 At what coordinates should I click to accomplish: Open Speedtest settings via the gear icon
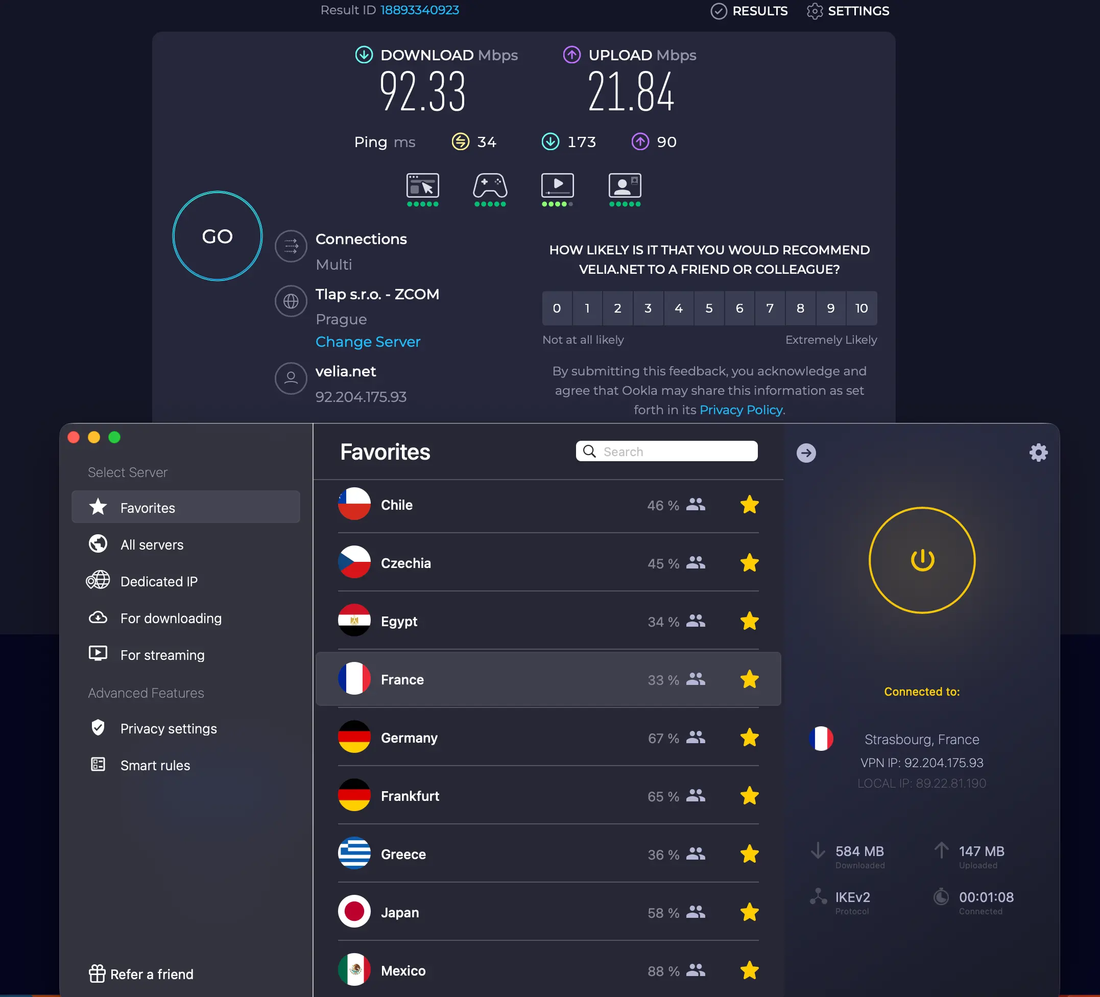coord(815,11)
